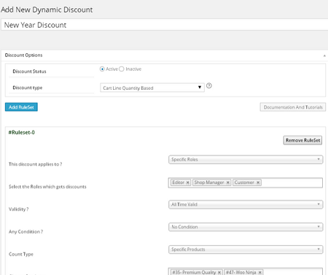
Task: Click the Add New Dynamic Discount heading
Action: (x=47, y=9)
